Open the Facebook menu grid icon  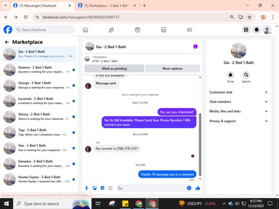(x=246, y=30)
